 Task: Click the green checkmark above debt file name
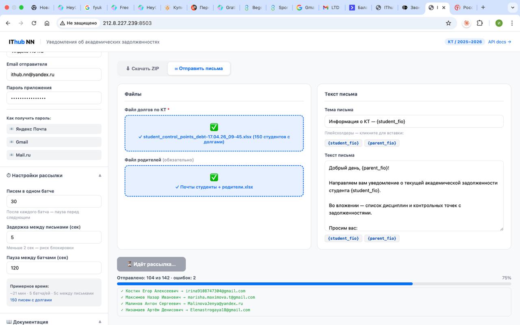coord(214,127)
